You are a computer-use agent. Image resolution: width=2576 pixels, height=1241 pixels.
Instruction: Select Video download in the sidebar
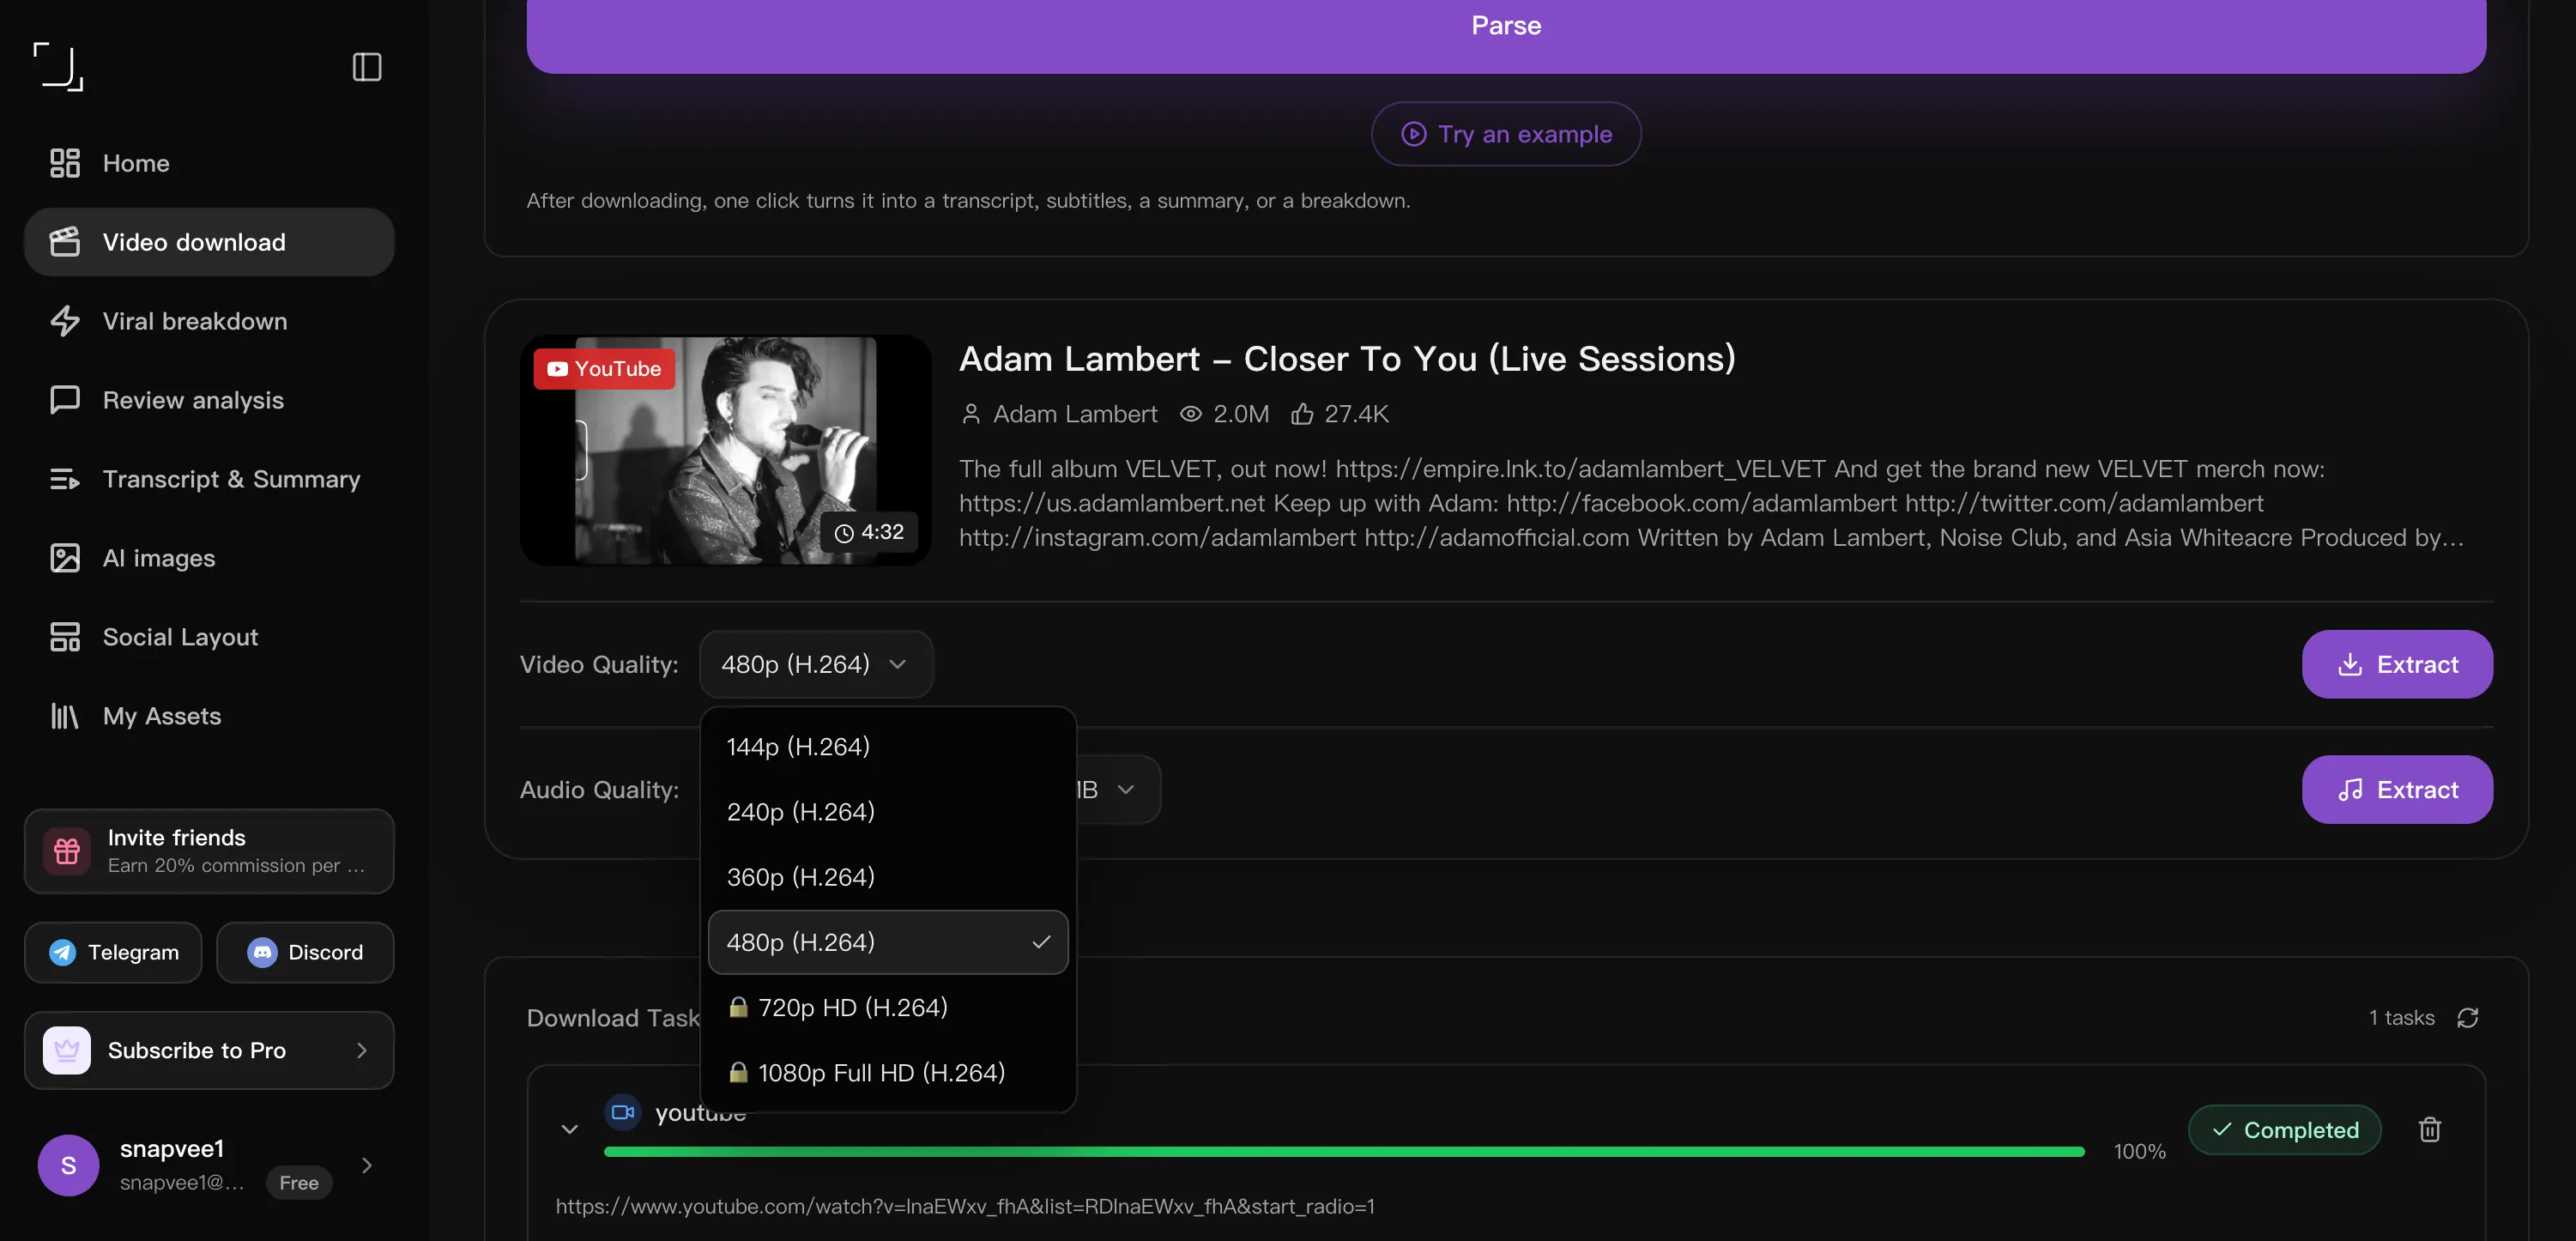tap(209, 242)
